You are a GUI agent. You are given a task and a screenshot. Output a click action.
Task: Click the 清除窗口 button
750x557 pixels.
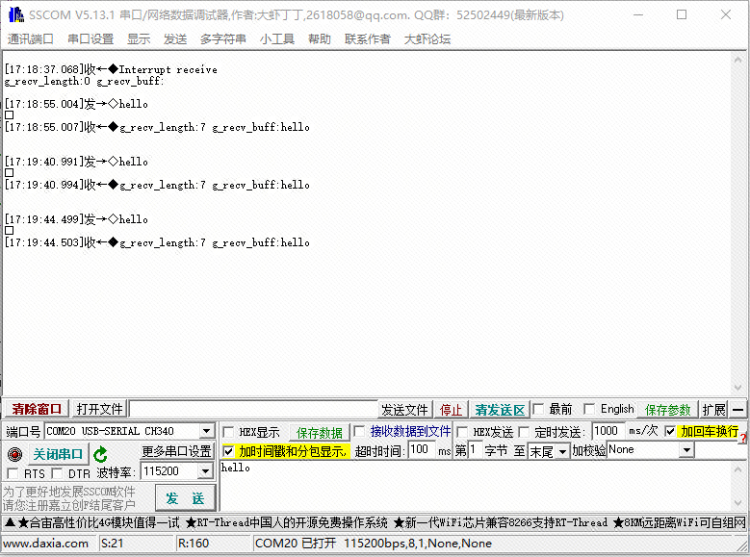37,409
